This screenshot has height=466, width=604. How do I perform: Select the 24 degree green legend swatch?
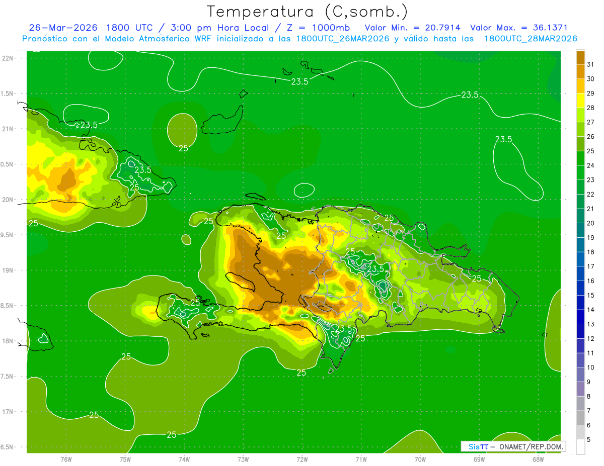click(580, 158)
